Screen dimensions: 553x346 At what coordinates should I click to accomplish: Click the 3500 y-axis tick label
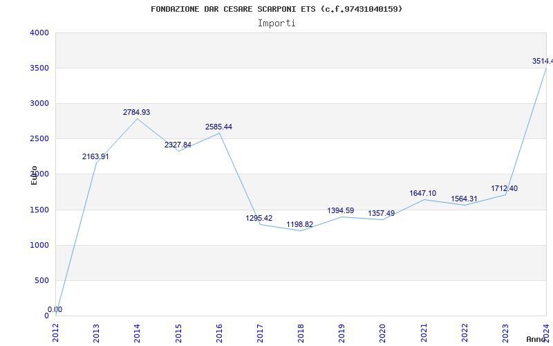[x=39, y=68]
